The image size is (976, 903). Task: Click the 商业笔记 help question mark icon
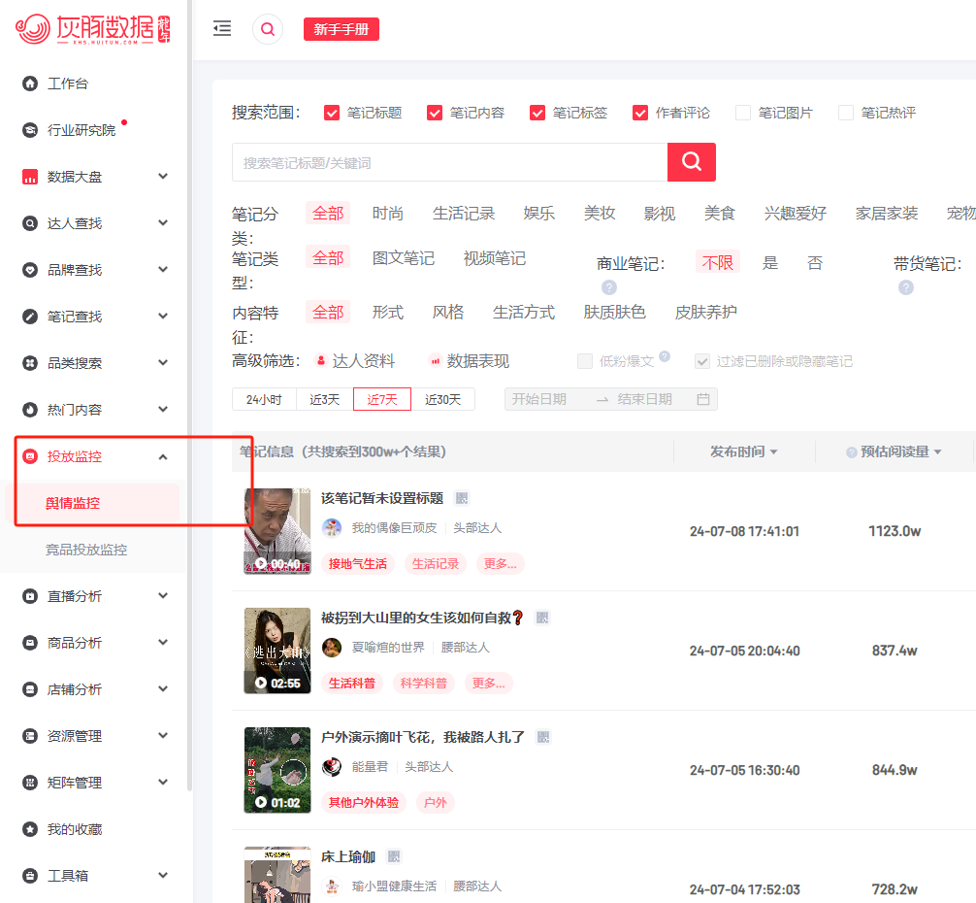click(x=608, y=287)
